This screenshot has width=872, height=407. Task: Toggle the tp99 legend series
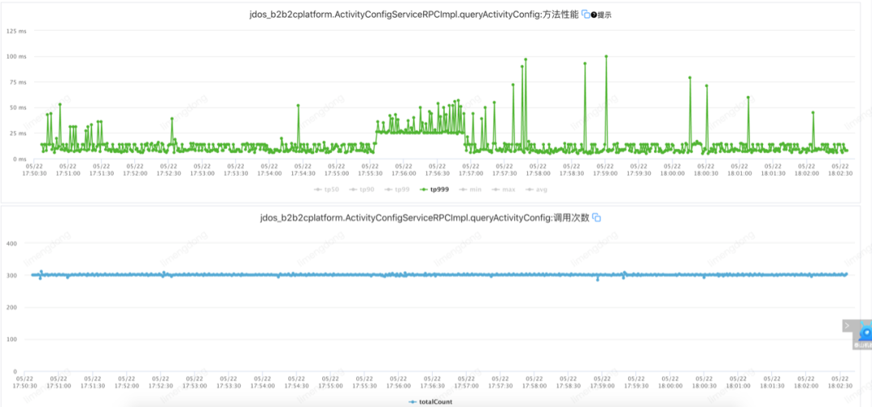click(396, 189)
